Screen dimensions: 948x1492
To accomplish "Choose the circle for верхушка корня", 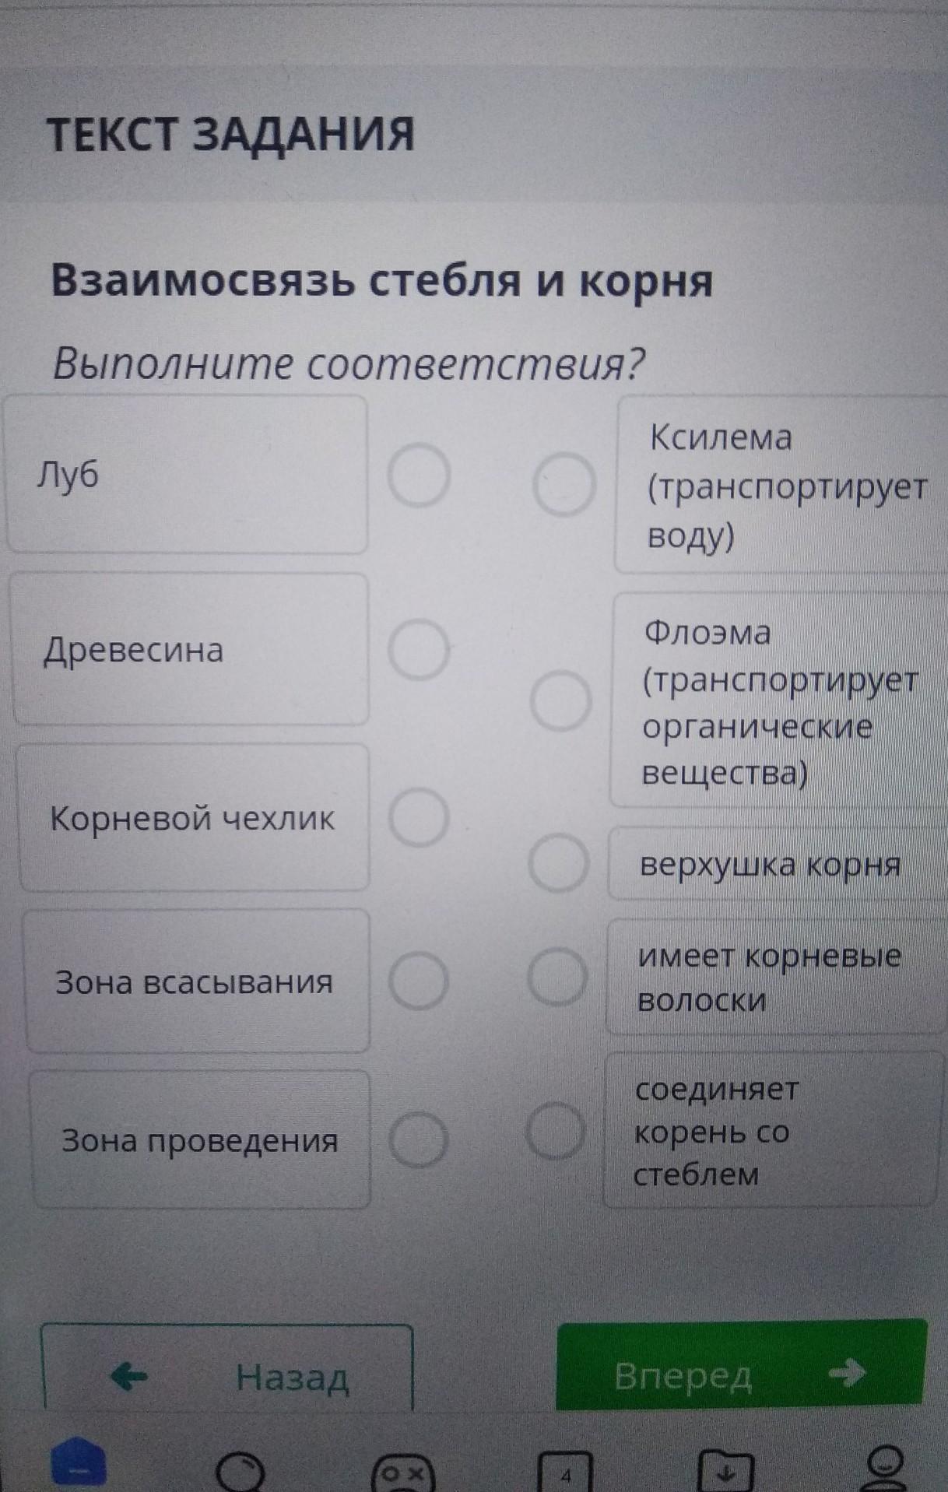I will coord(558,863).
